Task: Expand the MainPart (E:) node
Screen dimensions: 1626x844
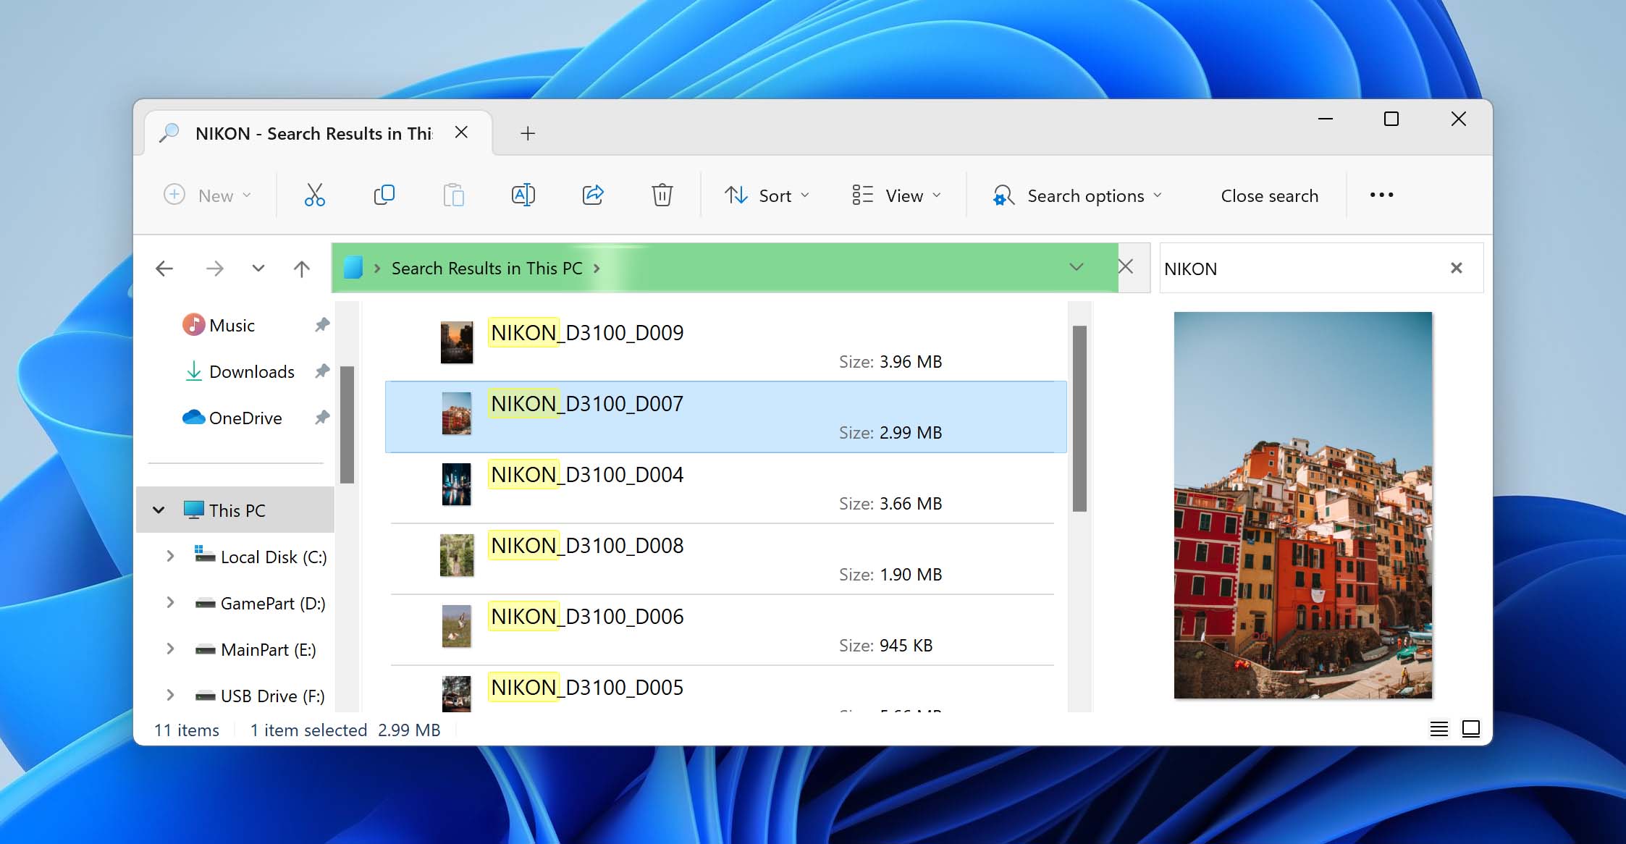Action: point(170,649)
